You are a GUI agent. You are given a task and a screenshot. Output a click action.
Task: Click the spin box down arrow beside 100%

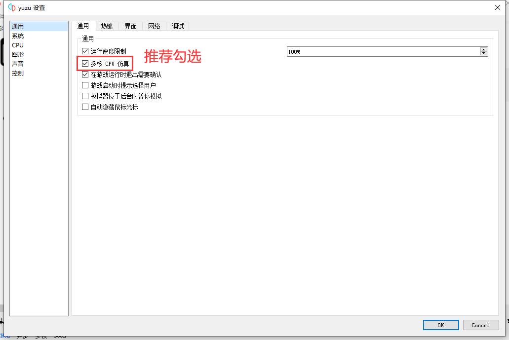click(x=484, y=53)
